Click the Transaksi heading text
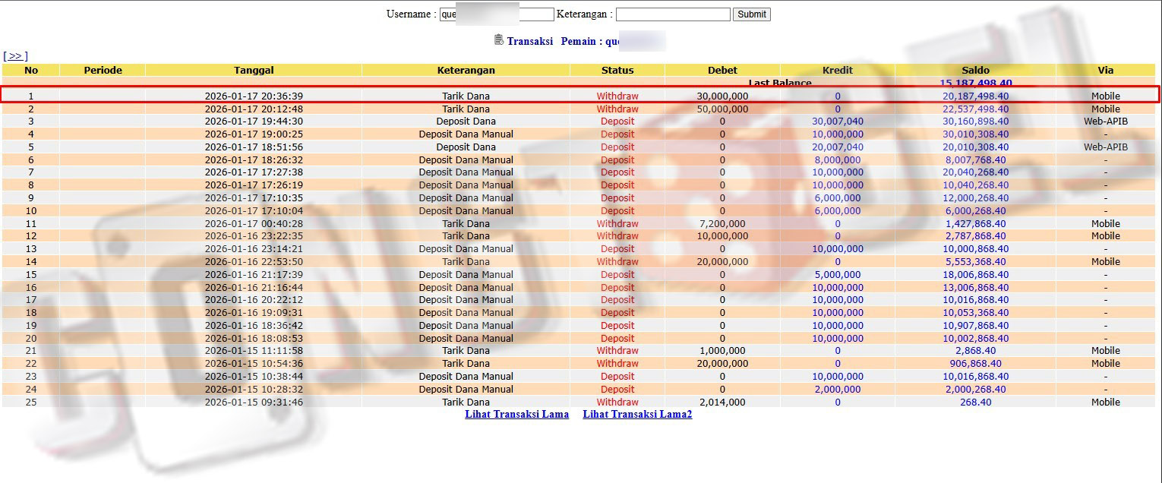Viewport: 1162px width, 483px height. (x=529, y=41)
